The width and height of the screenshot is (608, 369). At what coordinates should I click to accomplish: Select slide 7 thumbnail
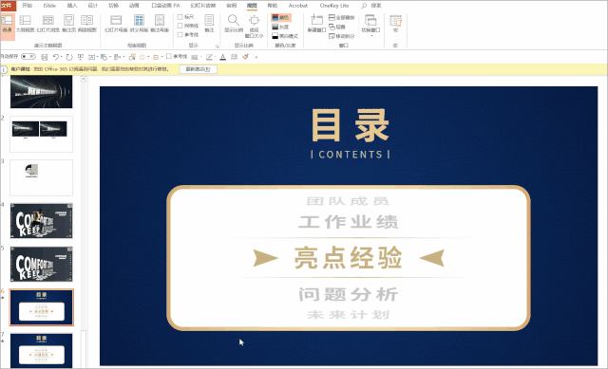[x=41, y=350]
